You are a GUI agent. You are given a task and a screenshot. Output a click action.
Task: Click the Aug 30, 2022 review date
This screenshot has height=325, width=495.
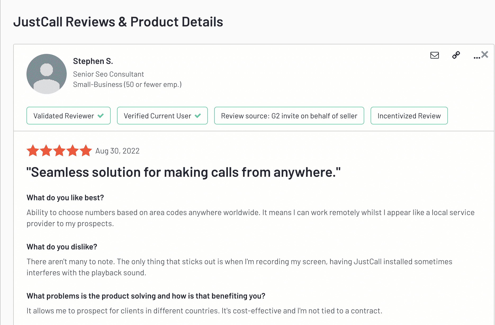[x=117, y=151]
